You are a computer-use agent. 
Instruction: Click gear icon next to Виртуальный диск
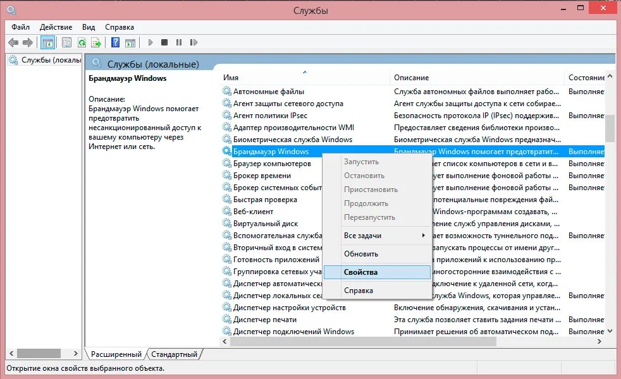pyautogui.click(x=227, y=224)
